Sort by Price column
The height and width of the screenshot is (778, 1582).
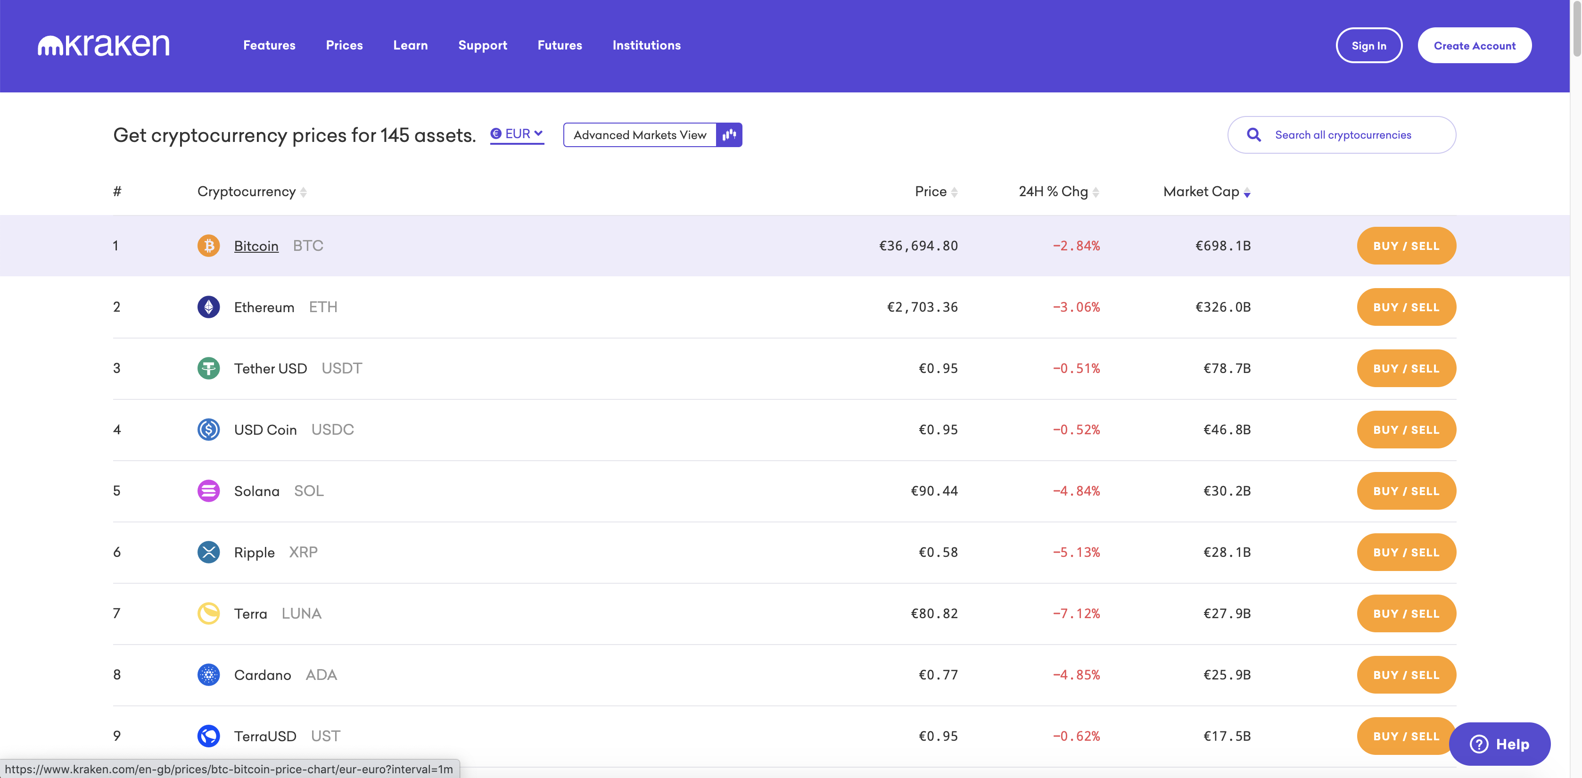[x=936, y=191]
